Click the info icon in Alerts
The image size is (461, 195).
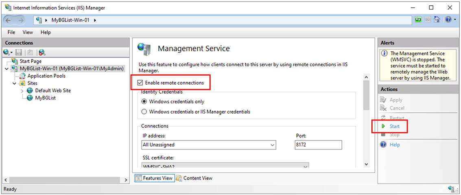pos(384,53)
